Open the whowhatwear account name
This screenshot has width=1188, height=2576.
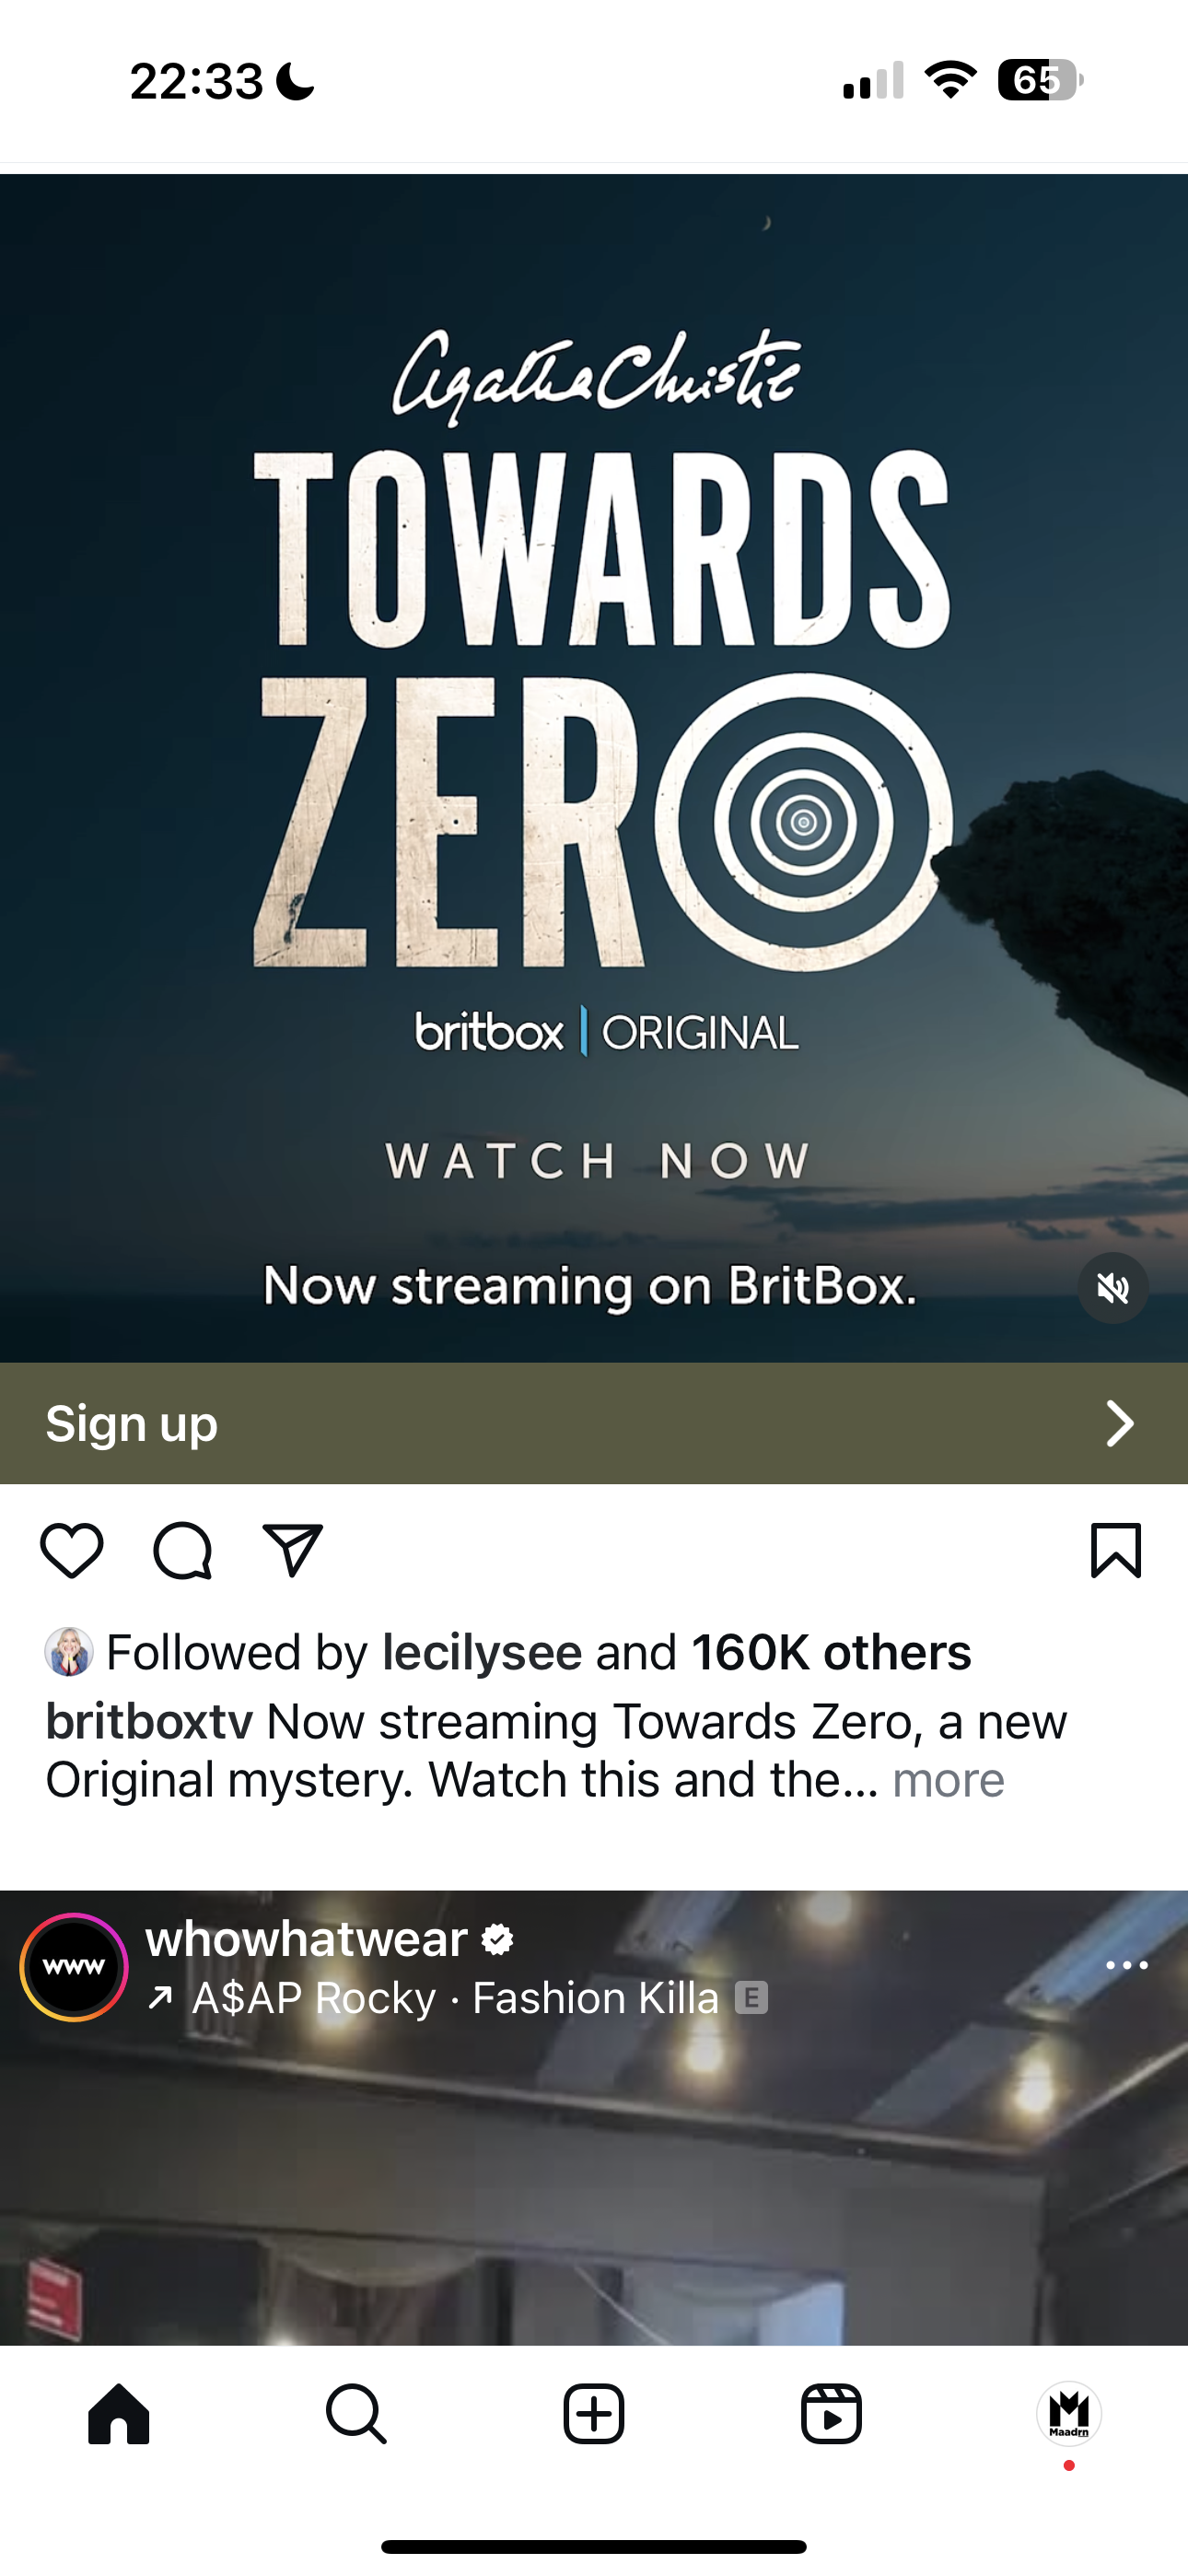[x=307, y=1939]
